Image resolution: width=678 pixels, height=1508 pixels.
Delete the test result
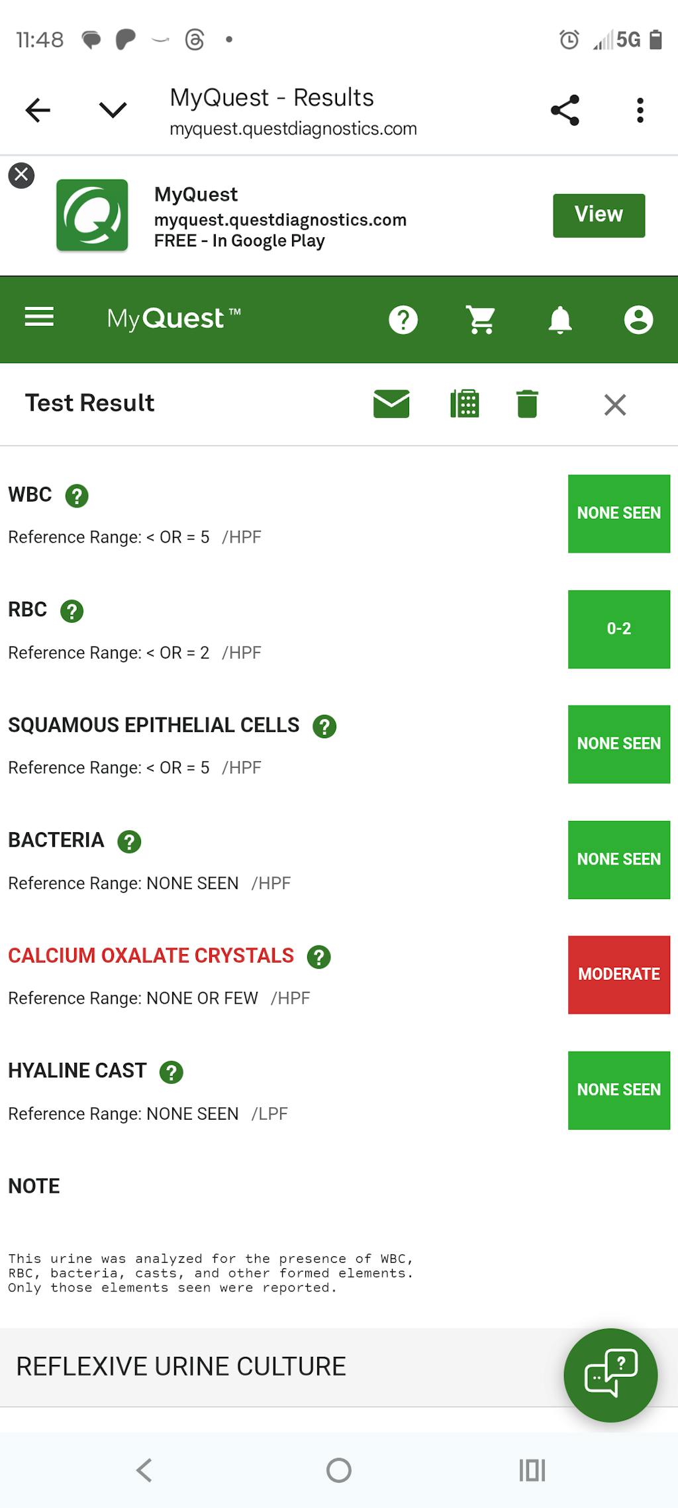[527, 404]
